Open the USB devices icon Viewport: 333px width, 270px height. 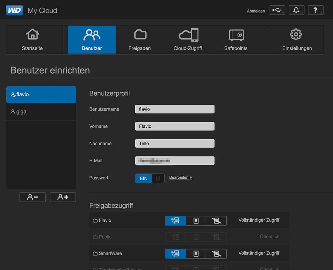pyautogui.click(x=277, y=10)
